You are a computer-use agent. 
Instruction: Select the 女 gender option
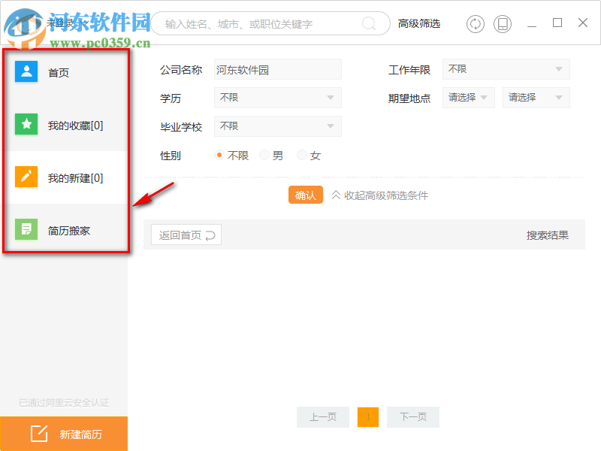pyautogui.click(x=300, y=155)
